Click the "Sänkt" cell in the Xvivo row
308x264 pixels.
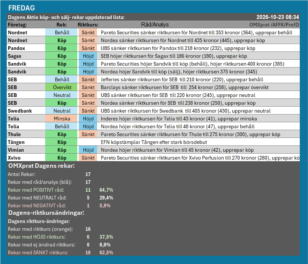tap(88, 158)
